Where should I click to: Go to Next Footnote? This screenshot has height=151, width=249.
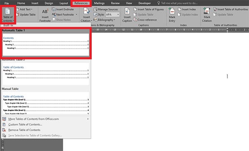pos(63,15)
